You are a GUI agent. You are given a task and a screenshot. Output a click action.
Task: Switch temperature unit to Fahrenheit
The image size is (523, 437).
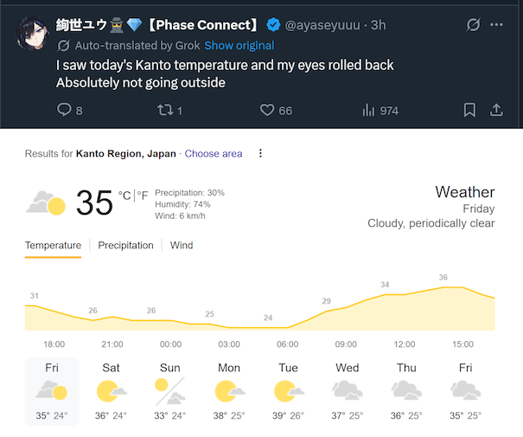[143, 196]
